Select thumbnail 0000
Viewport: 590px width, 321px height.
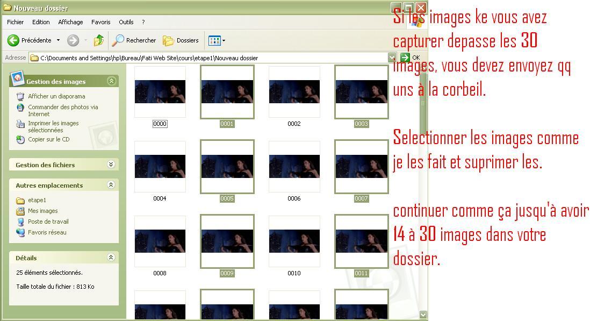pos(160,92)
